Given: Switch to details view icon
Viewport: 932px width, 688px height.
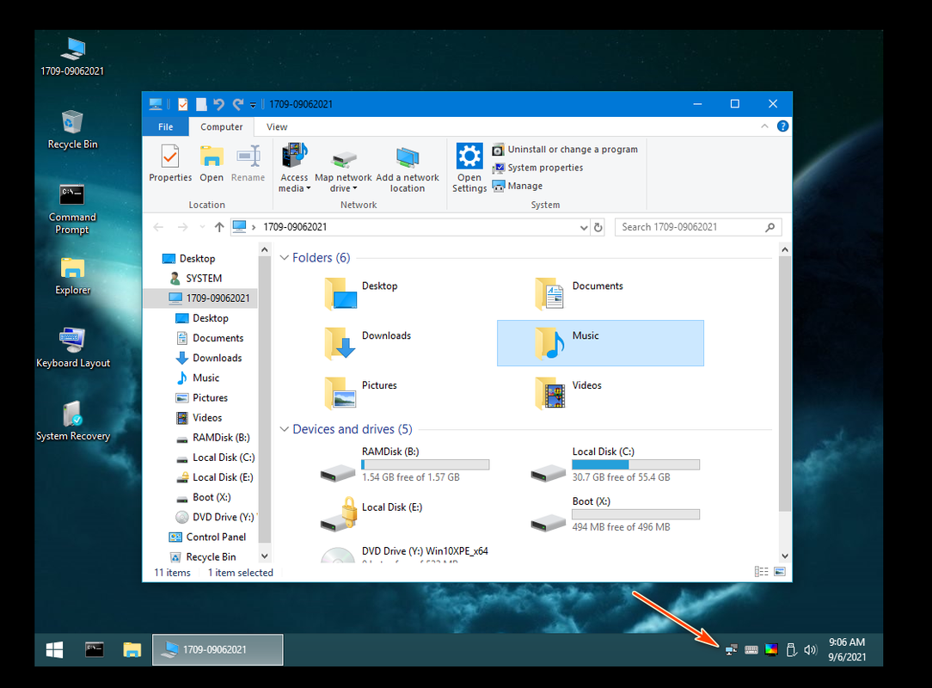Looking at the screenshot, I should [762, 571].
